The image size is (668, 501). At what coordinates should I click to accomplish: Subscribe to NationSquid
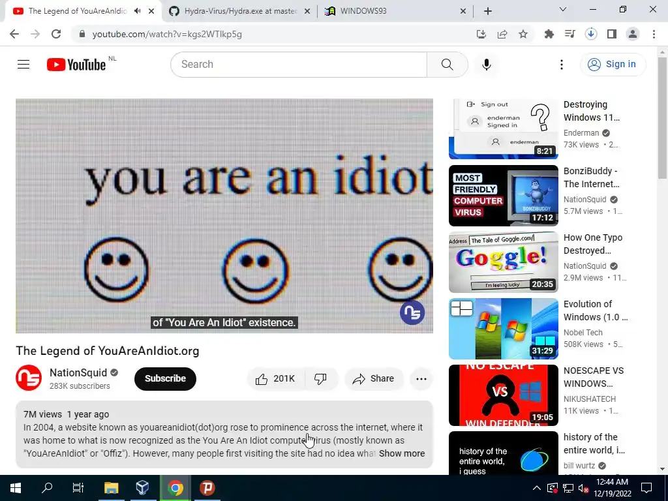click(165, 379)
